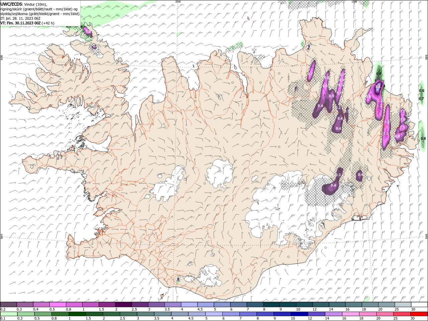Pick lower legend row swatch labeled 14
Image resolution: width=428 pixels, height=321 pixels.
pyautogui.click(x=334, y=314)
